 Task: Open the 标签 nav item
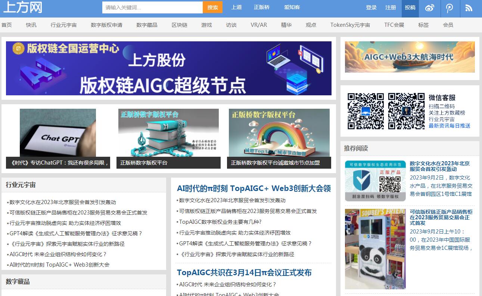(423, 25)
